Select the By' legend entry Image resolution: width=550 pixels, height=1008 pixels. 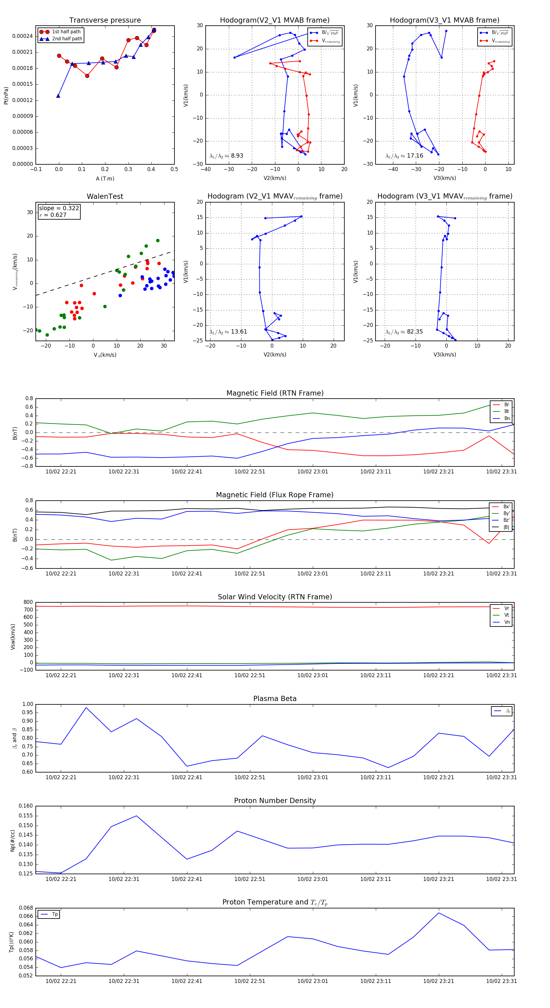point(501,513)
